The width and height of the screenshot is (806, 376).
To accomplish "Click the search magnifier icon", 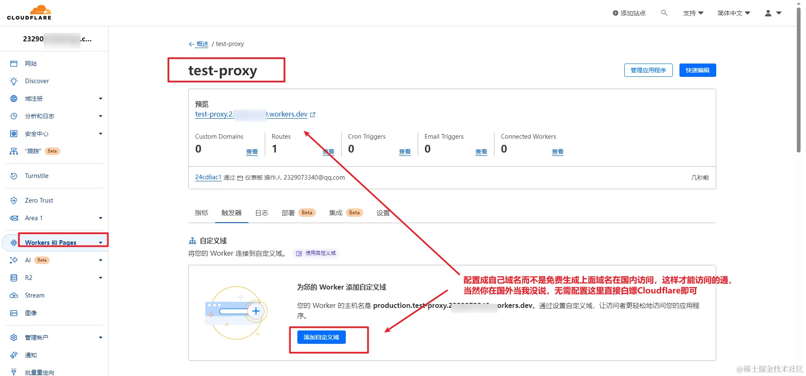I will 664,13.
